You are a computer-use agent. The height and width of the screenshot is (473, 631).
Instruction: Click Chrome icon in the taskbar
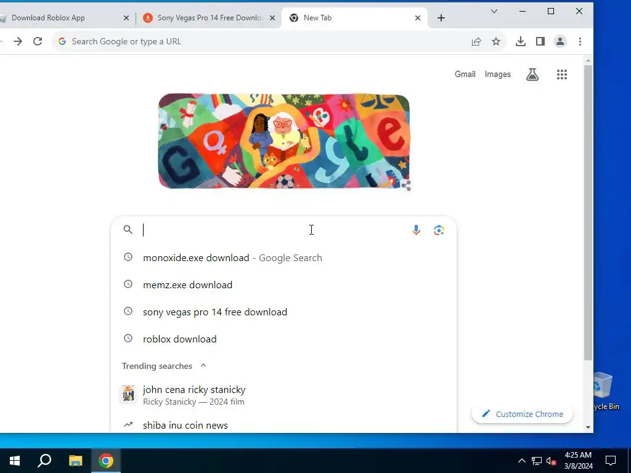(x=106, y=461)
